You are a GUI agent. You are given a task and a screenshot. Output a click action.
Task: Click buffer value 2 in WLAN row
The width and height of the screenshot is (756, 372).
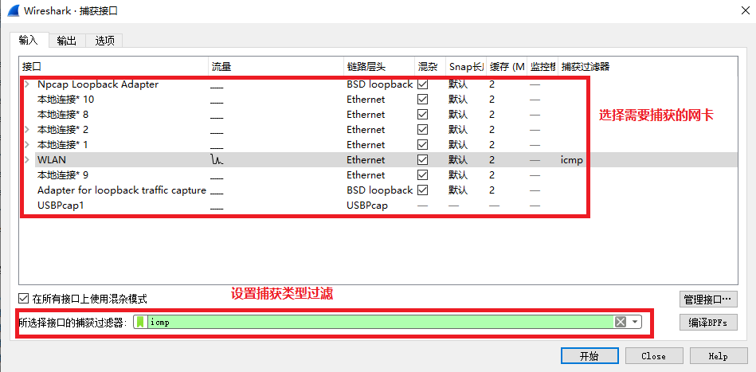click(492, 160)
